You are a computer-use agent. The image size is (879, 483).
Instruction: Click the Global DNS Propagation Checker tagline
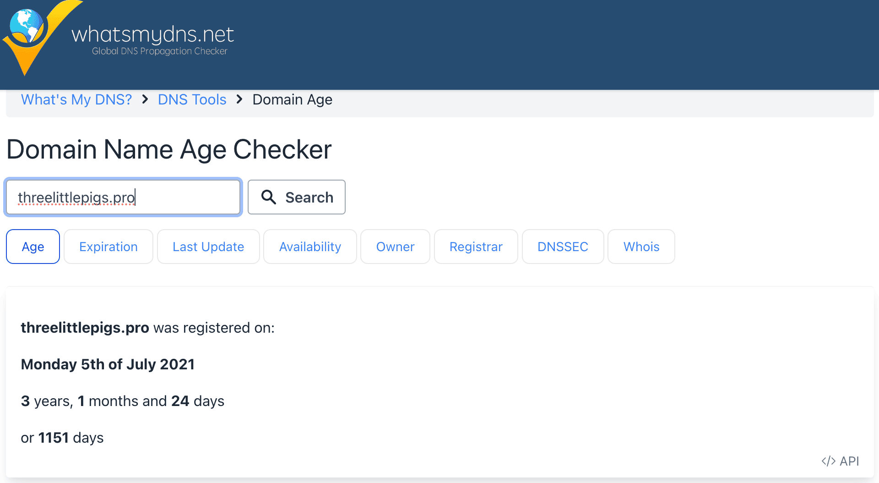pyautogui.click(x=159, y=51)
